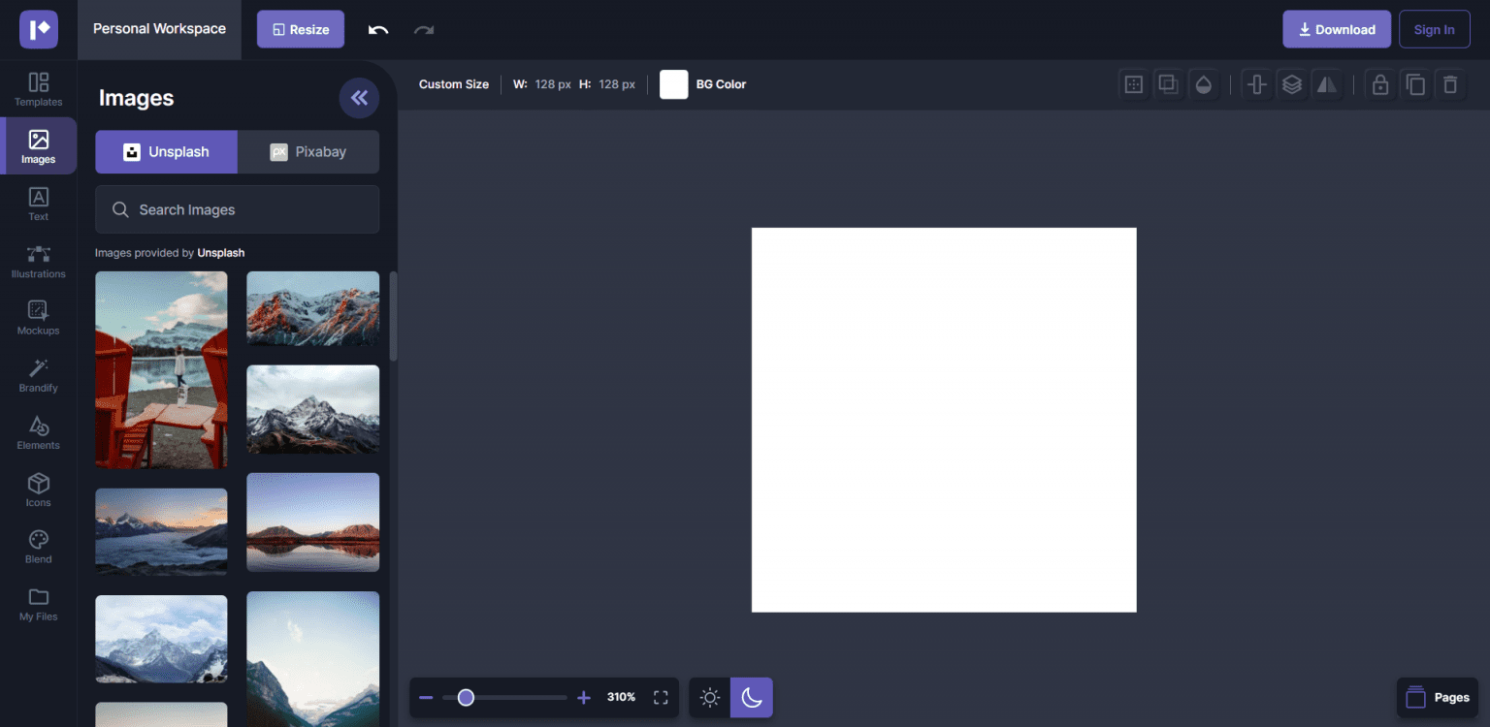The width and height of the screenshot is (1490, 727).
Task: Open the Templates panel
Action: (38, 89)
